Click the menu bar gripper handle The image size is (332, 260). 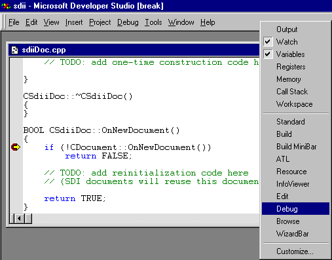coord(3,22)
